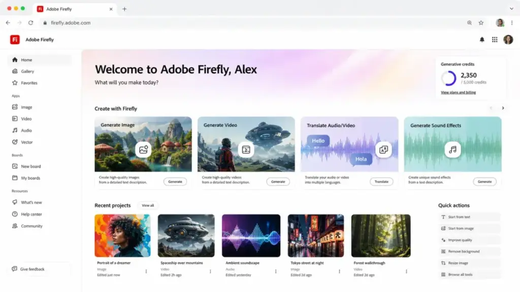Screen dimensions: 520x292
Task: Click the Translate Audio/Video card icon
Action: tap(383, 150)
